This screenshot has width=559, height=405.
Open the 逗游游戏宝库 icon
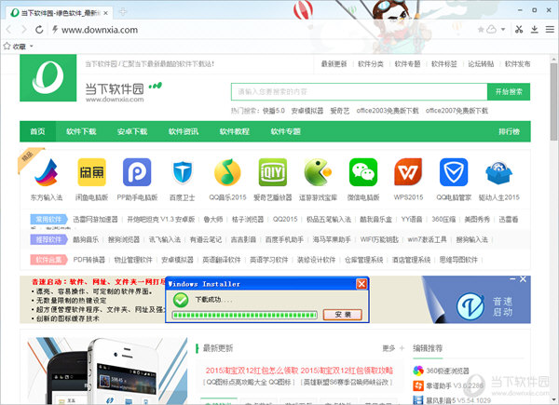[x=318, y=172]
